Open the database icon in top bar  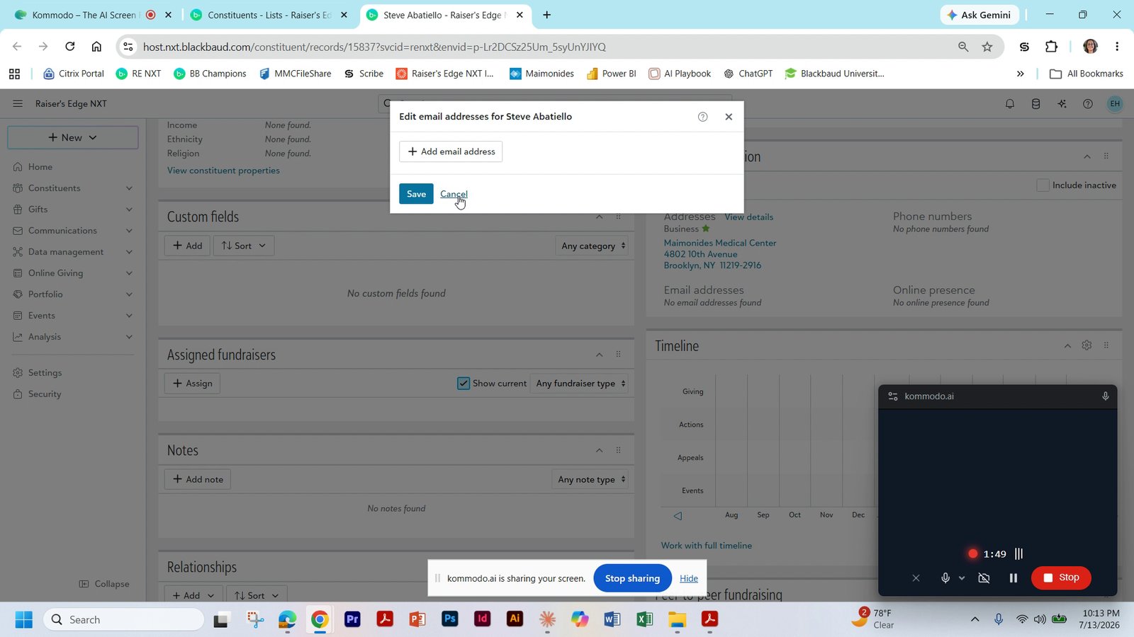[x=1035, y=104]
